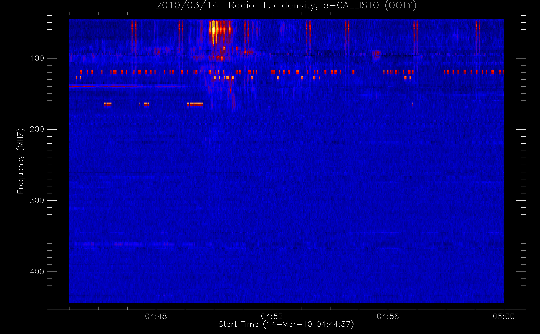Click the plot title "2010/03/14 Radio flux density, e-CALLISTO (OOTY)"
Image resolution: width=540 pixels, height=334 pixels.
pyautogui.click(x=286, y=5)
